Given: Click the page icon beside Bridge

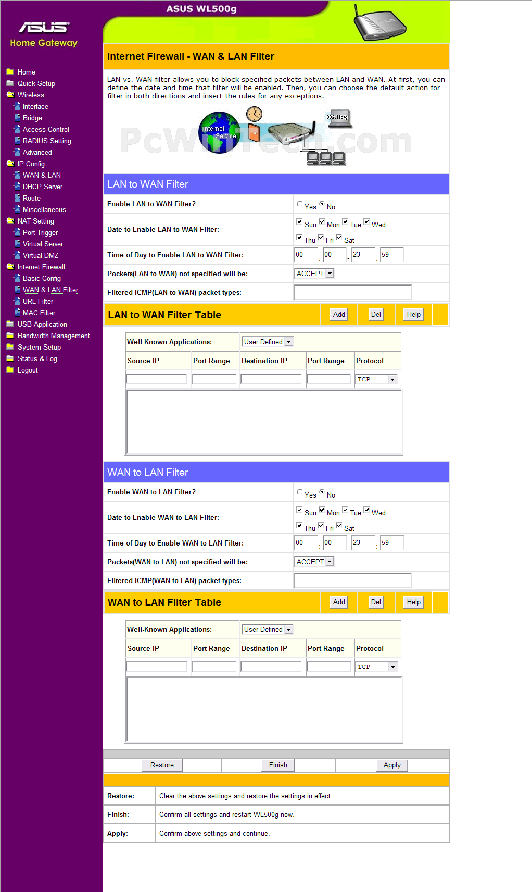Looking at the screenshot, I should 17,118.
